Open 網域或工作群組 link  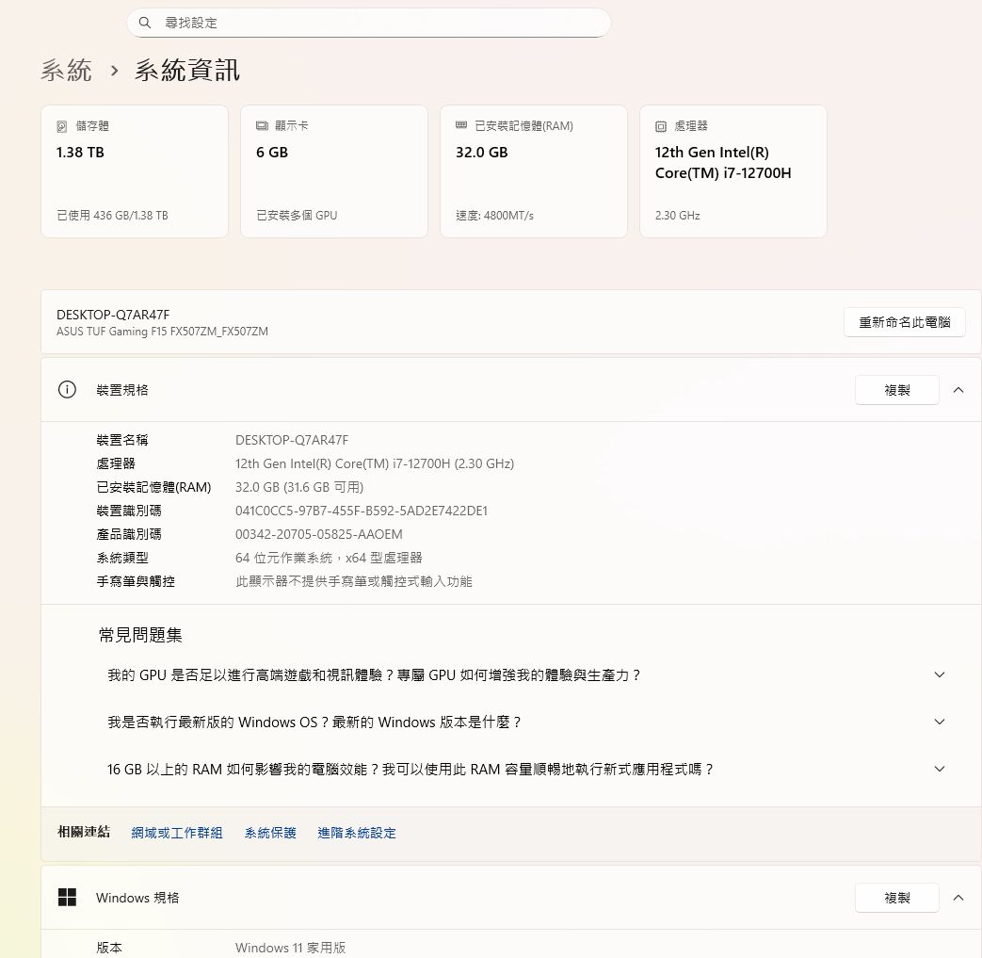point(177,833)
